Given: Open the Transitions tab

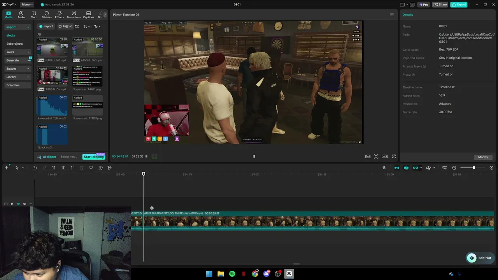Looking at the screenshot, I should click(x=74, y=15).
